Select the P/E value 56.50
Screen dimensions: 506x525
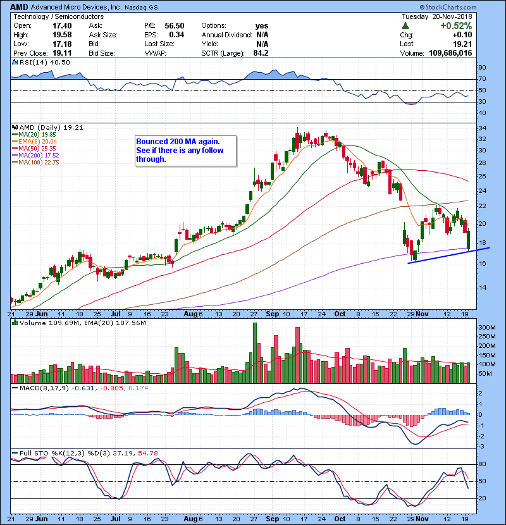[175, 26]
